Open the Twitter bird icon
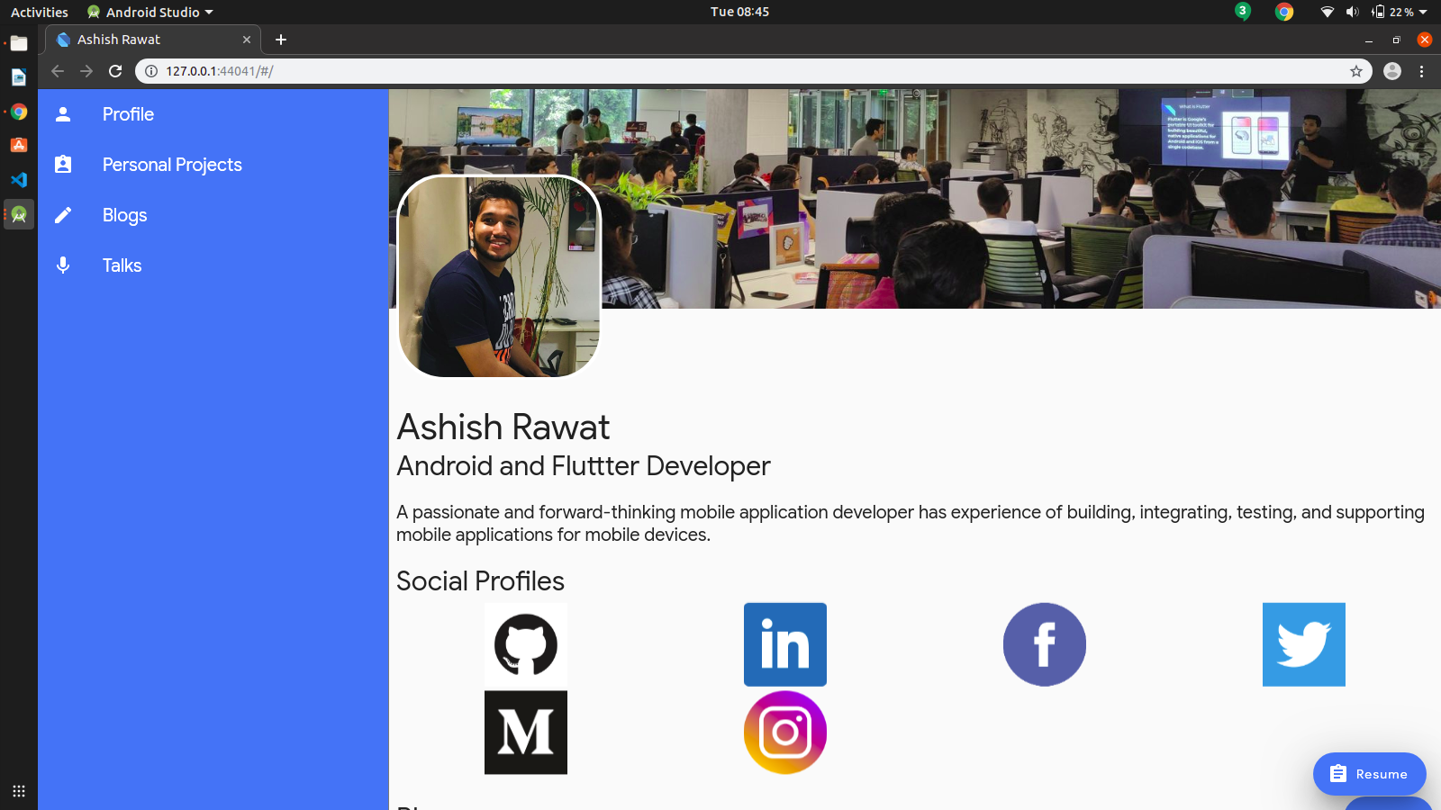 click(1303, 644)
